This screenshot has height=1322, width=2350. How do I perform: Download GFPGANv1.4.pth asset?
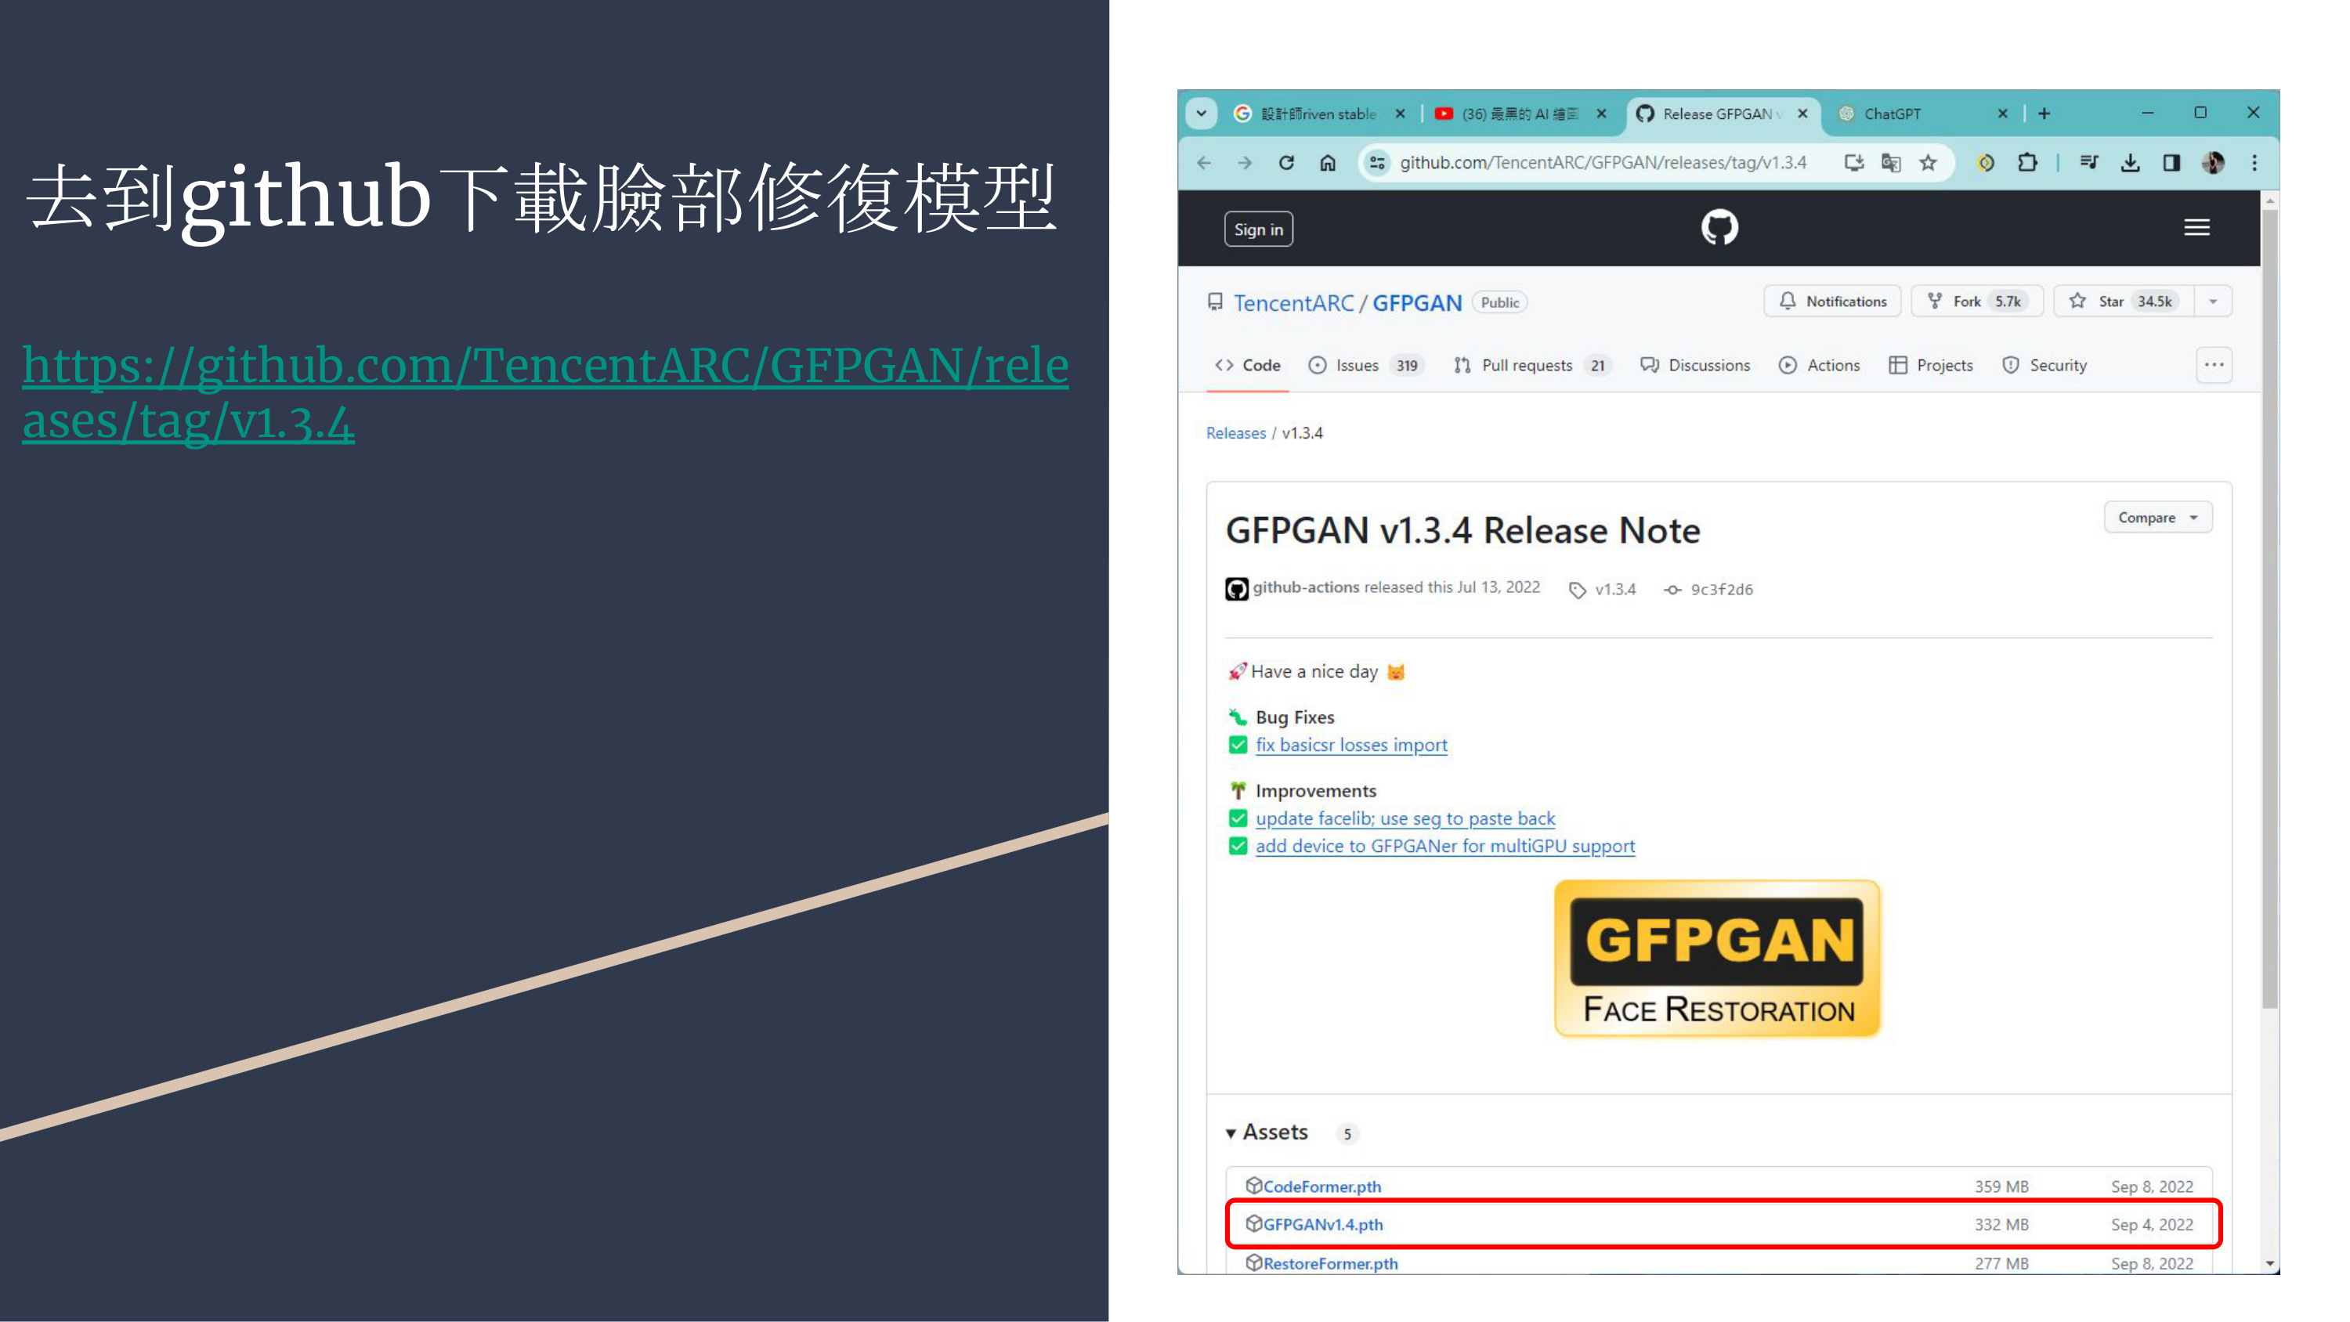tap(1323, 1224)
